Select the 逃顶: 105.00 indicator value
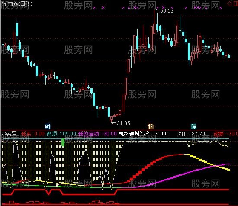The image size is (238, 206). pyautogui.click(x=61, y=134)
